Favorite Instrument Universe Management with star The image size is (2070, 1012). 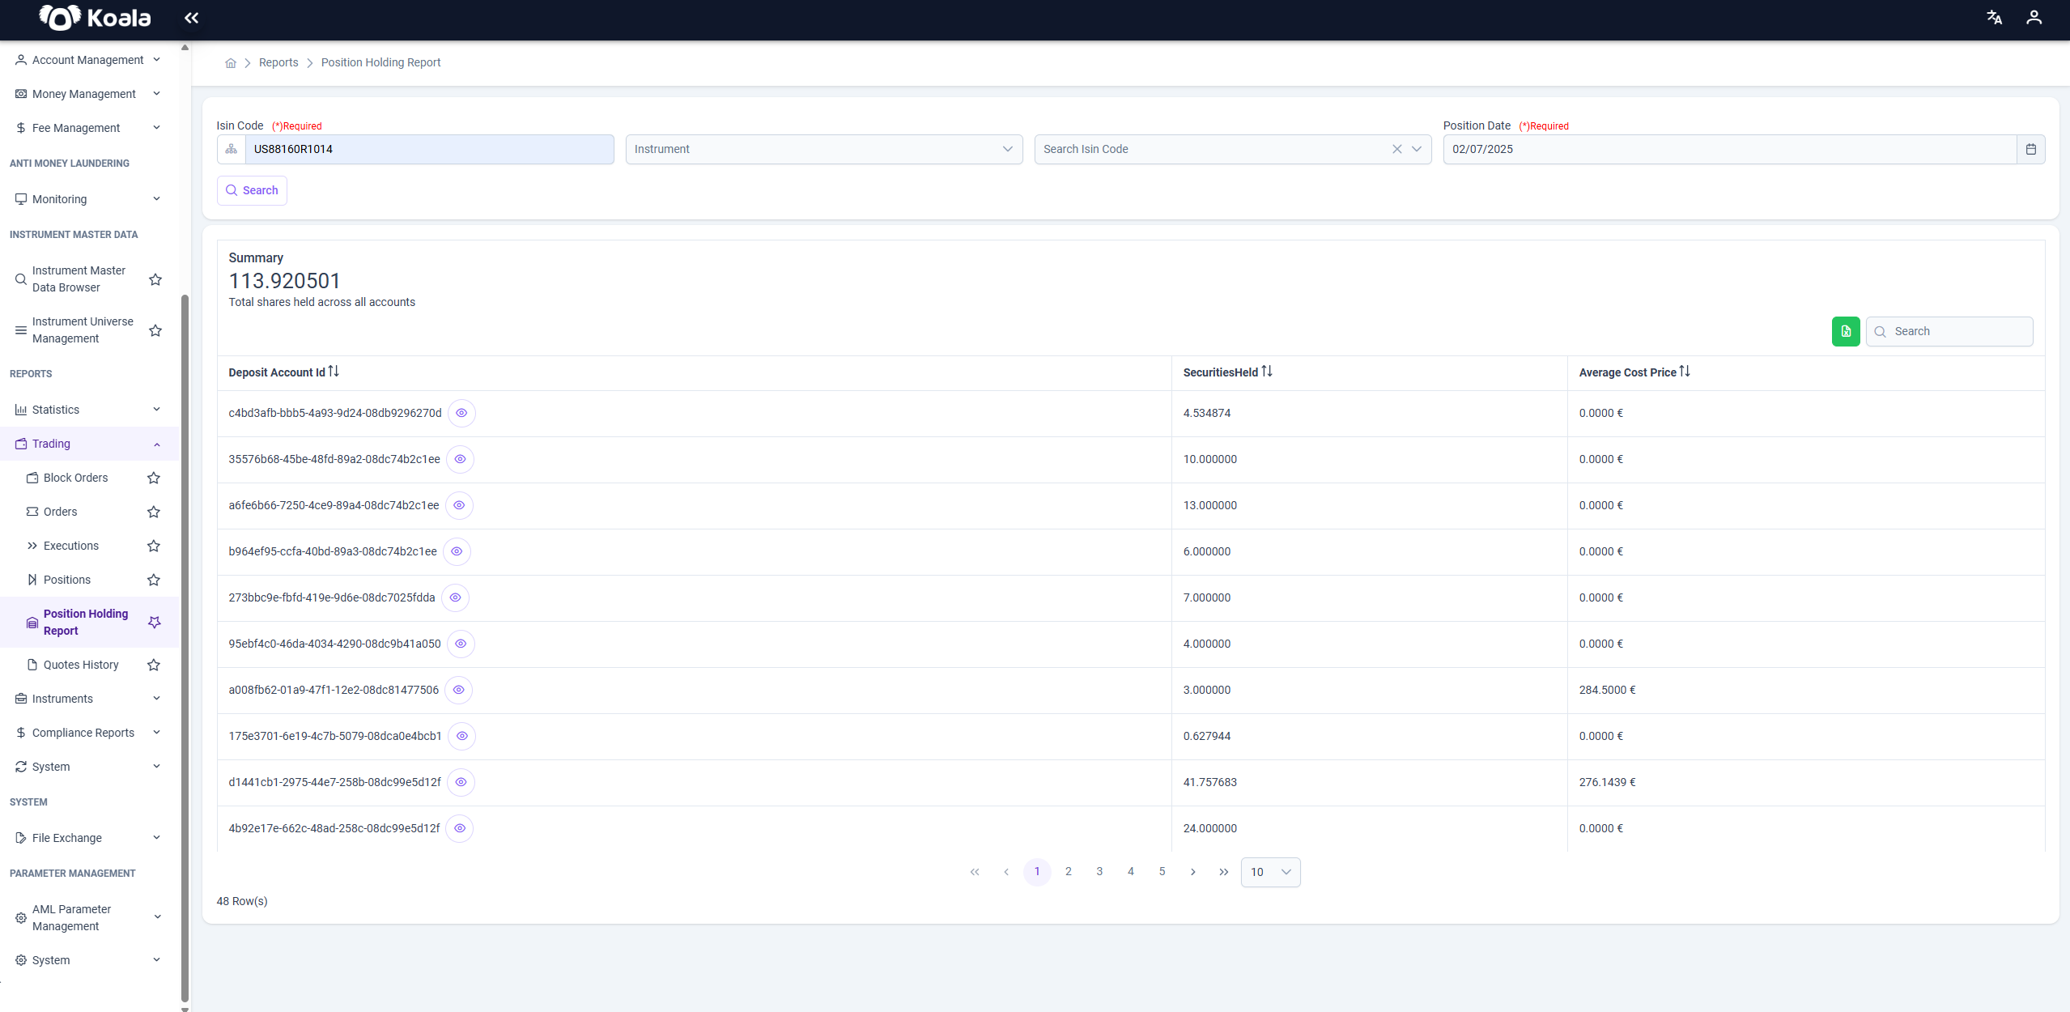pos(155,330)
